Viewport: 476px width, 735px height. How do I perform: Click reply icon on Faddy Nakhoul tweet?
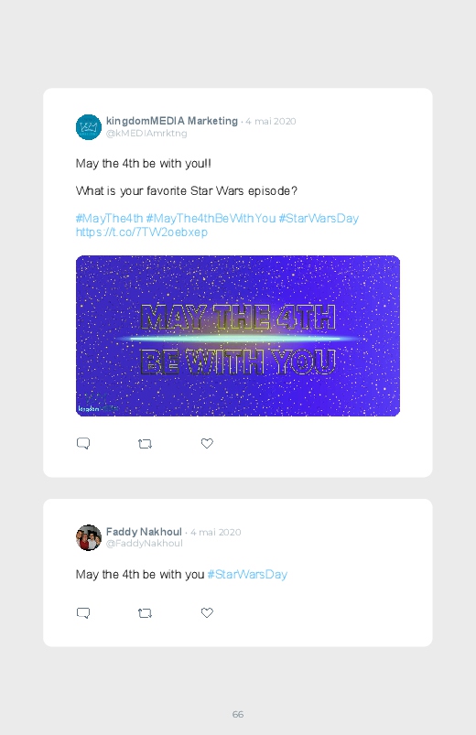pos(83,612)
